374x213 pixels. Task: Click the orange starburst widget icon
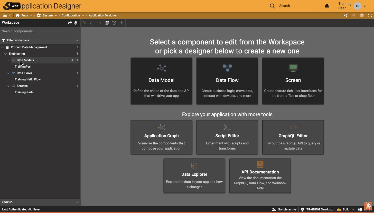tap(368, 206)
